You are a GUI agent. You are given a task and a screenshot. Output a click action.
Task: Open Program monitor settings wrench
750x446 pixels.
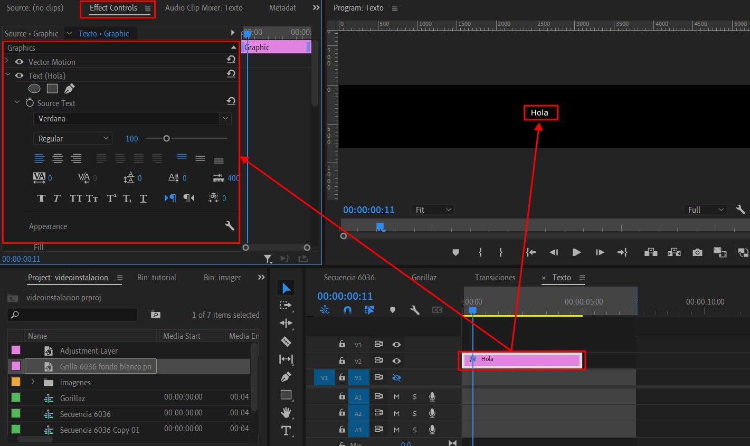(x=740, y=210)
